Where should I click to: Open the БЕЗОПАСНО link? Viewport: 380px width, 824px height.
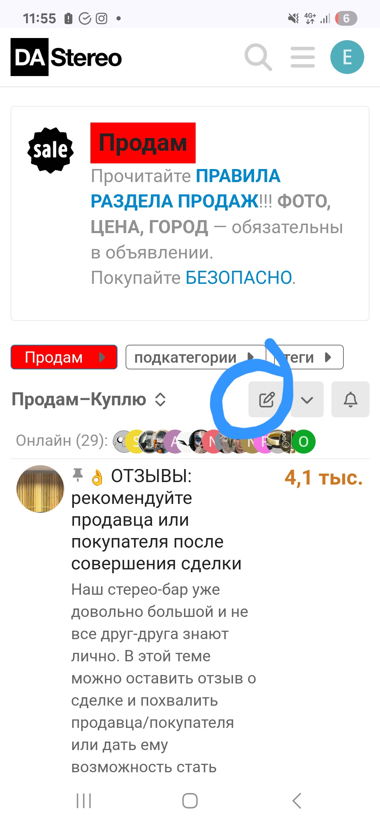point(239,277)
